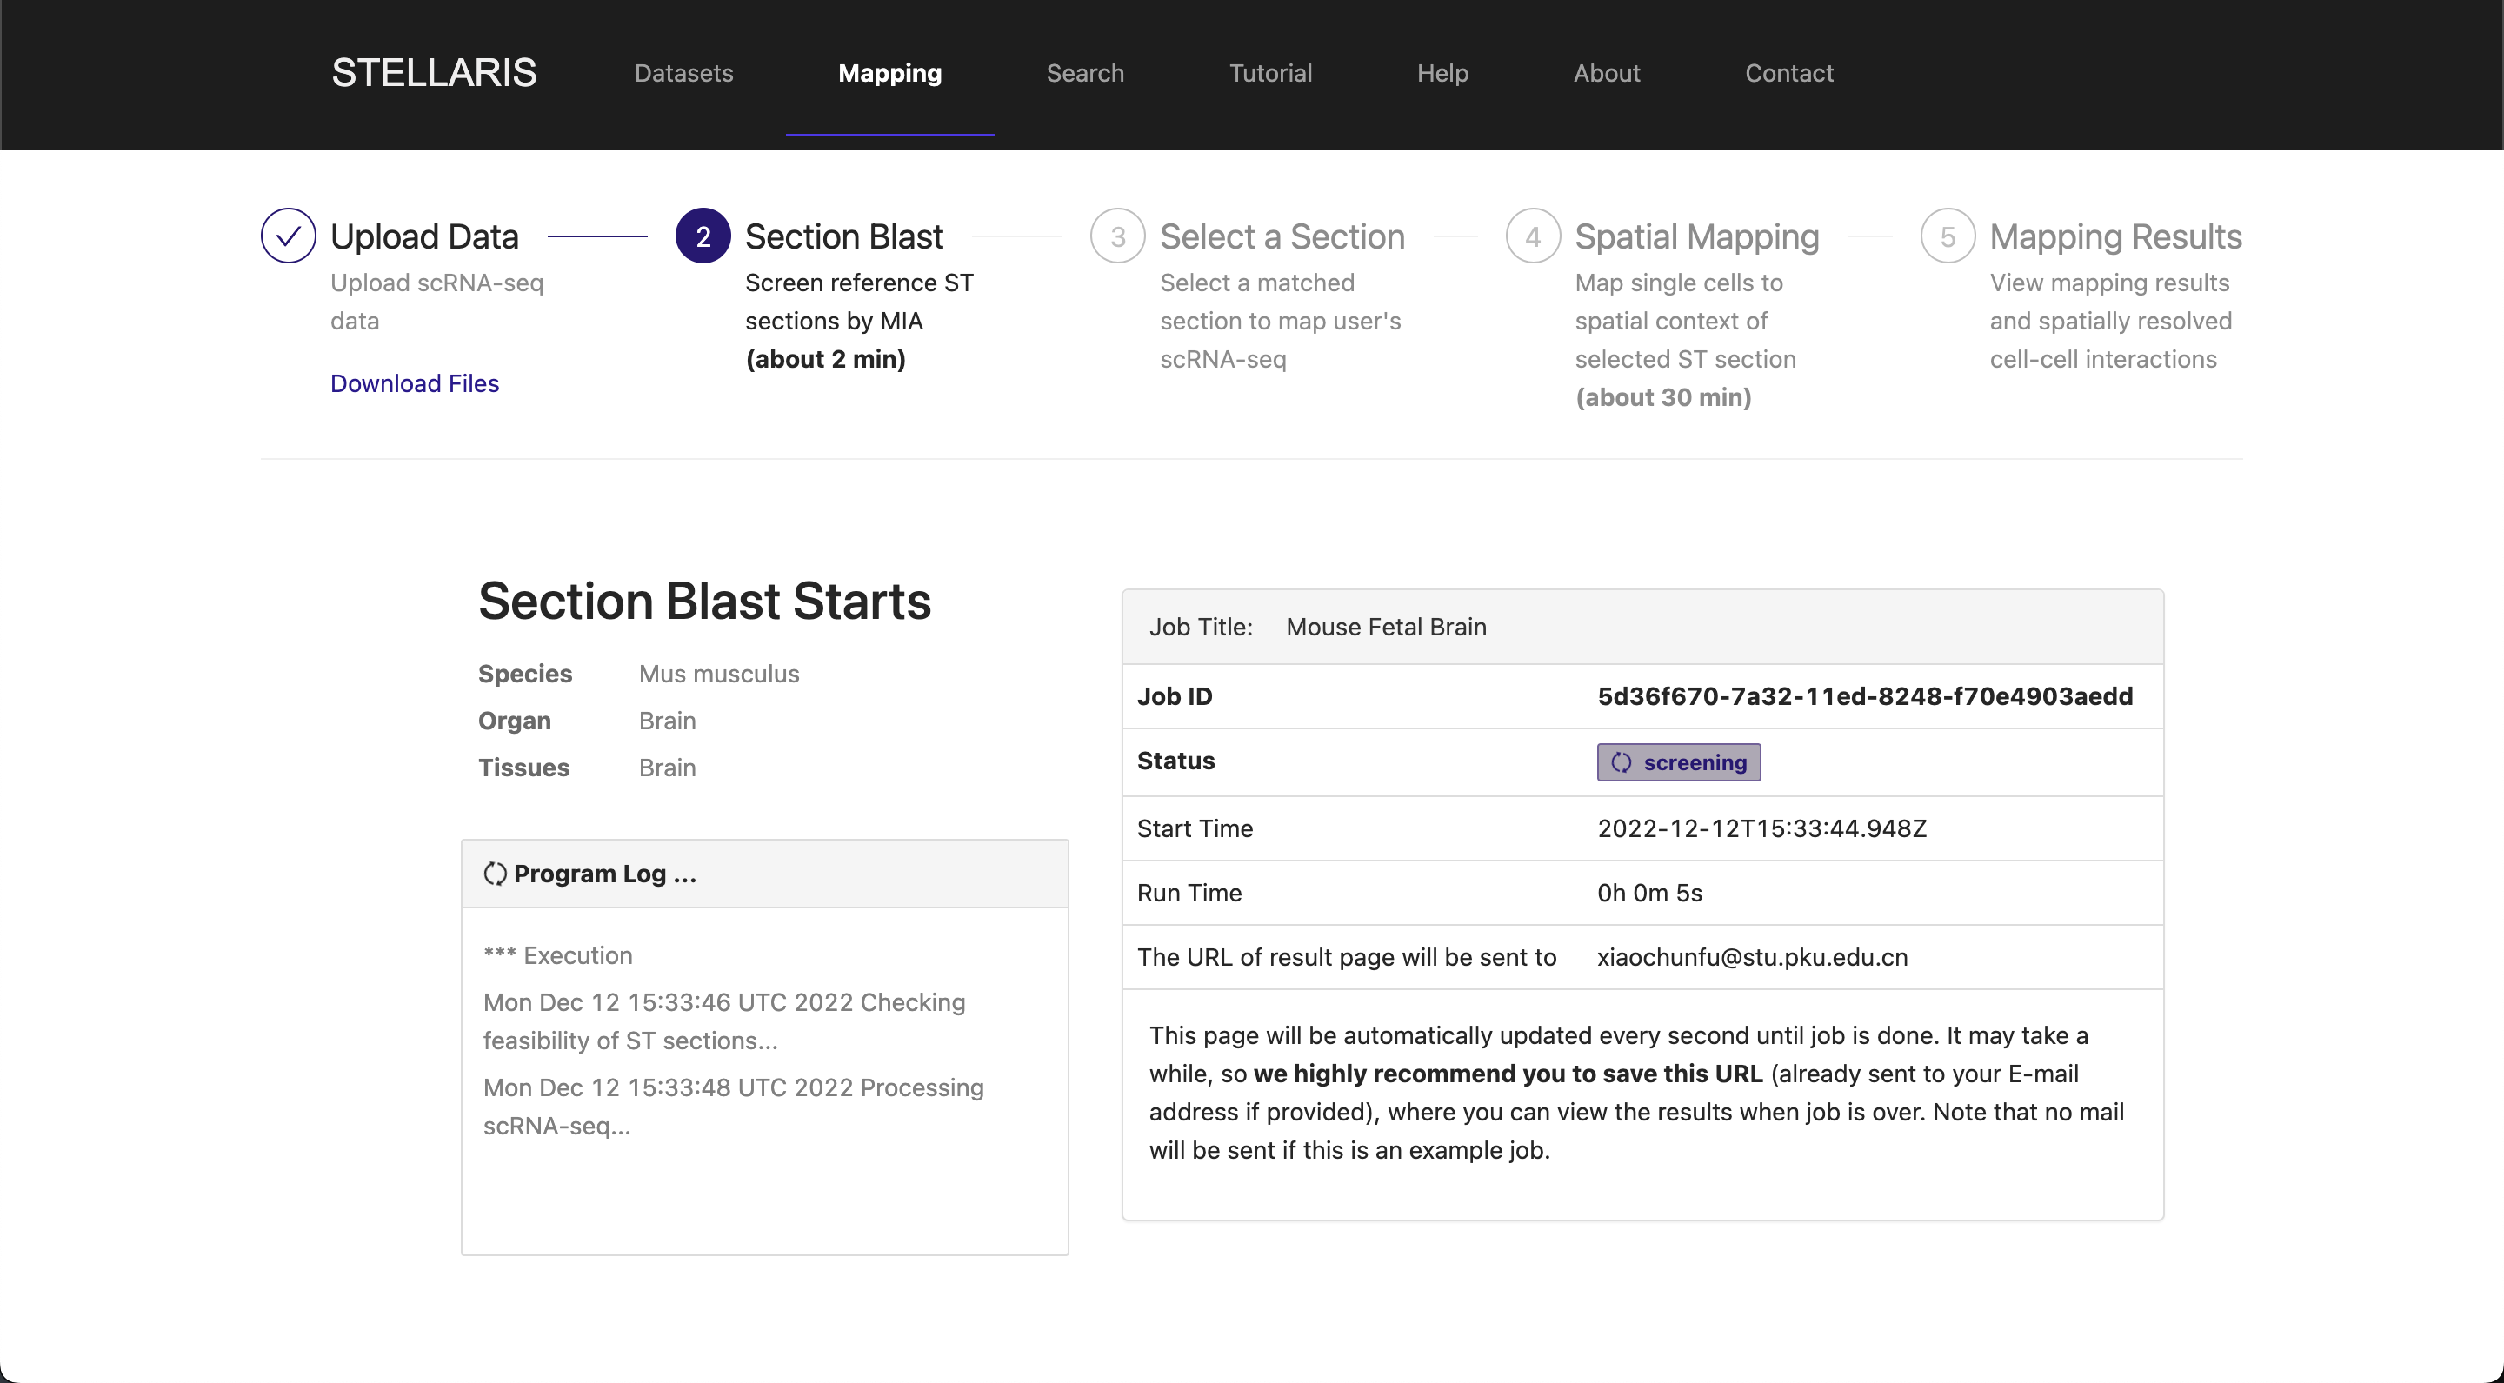Click the Job ID value text

tap(1865, 696)
